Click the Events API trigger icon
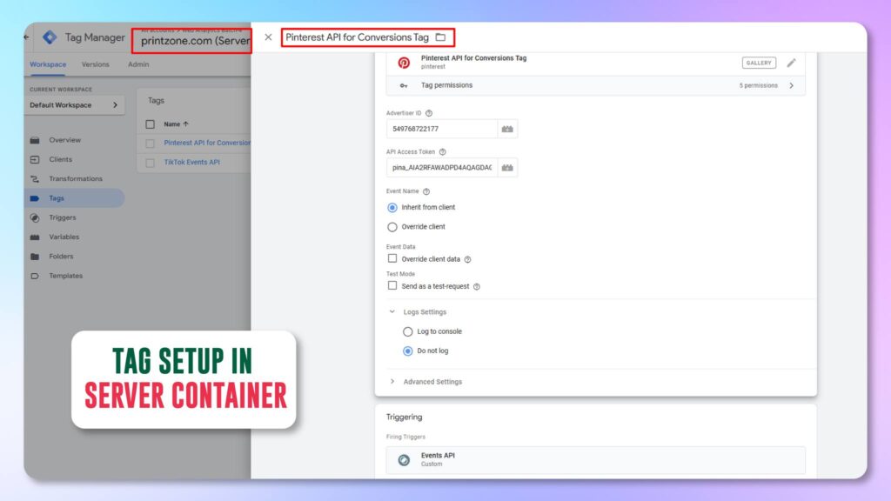The height and width of the screenshot is (501, 891). 404,459
